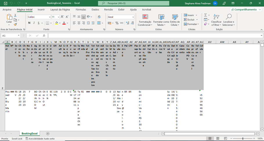The width and height of the screenshot is (264, 141).
Task: Click the Cut scissors icon
Action: click(x=15, y=16)
